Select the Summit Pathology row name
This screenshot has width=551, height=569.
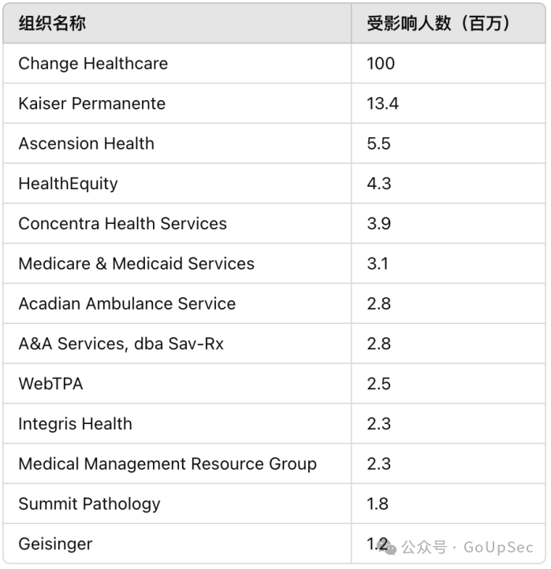point(89,504)
